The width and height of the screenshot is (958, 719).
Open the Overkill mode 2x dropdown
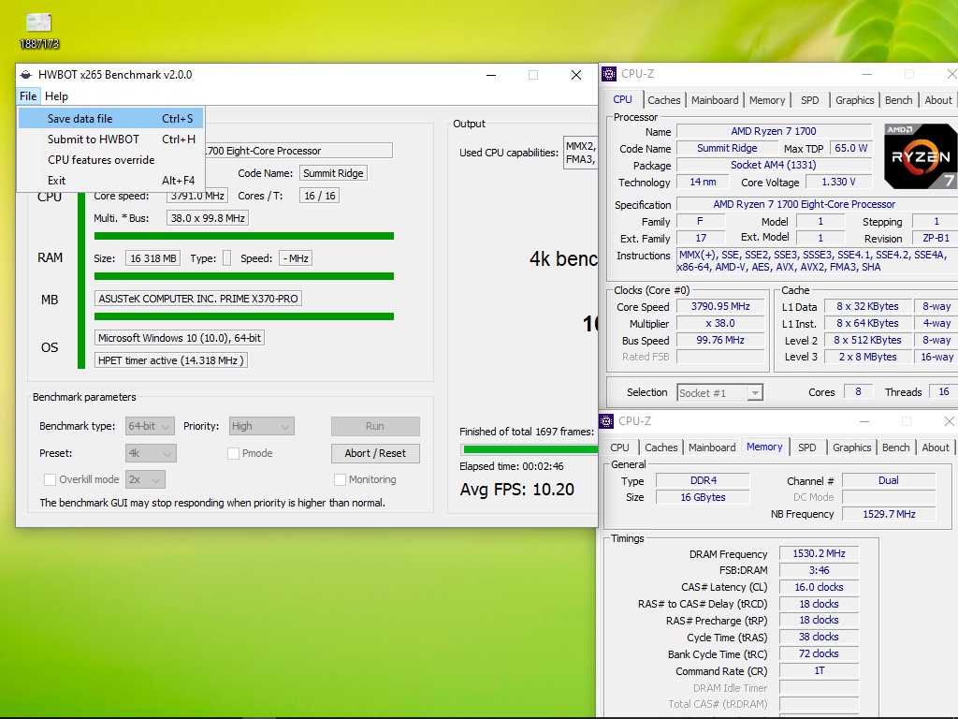click(x=145, y=480)
